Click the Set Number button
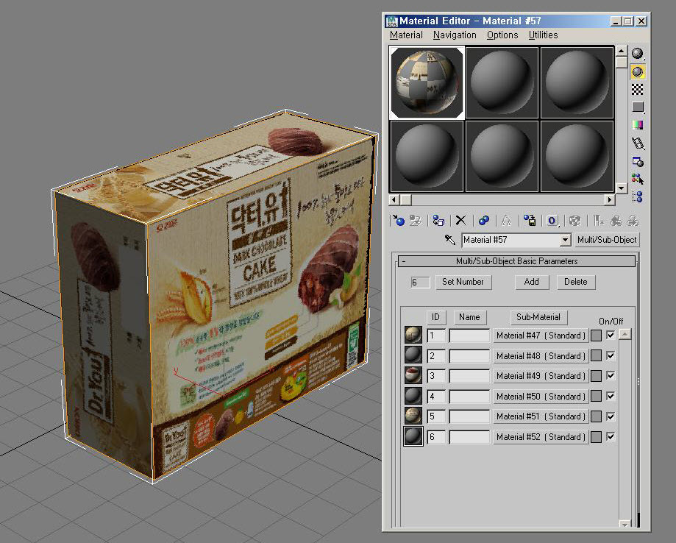 click(x=463, y=282)
